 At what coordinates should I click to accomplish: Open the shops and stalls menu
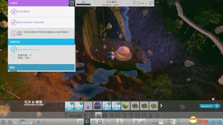pos(93,122)
